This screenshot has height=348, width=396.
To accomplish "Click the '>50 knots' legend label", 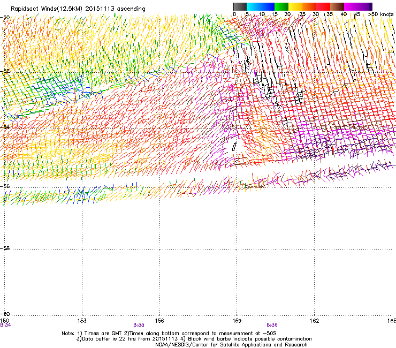I will pyautogui.click(x=380, y=14).
